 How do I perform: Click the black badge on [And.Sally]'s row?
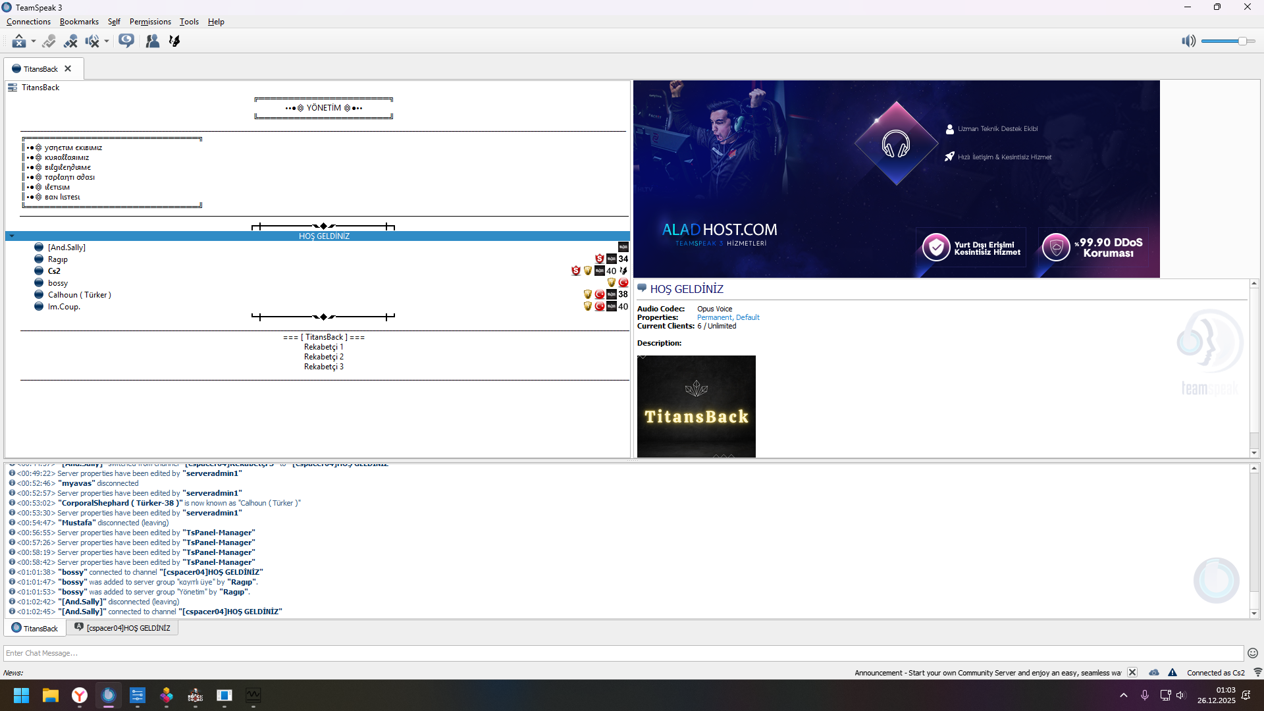[x=623, y=248]
